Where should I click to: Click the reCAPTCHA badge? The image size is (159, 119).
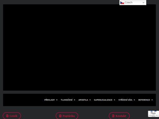click(x=153, y=114)
